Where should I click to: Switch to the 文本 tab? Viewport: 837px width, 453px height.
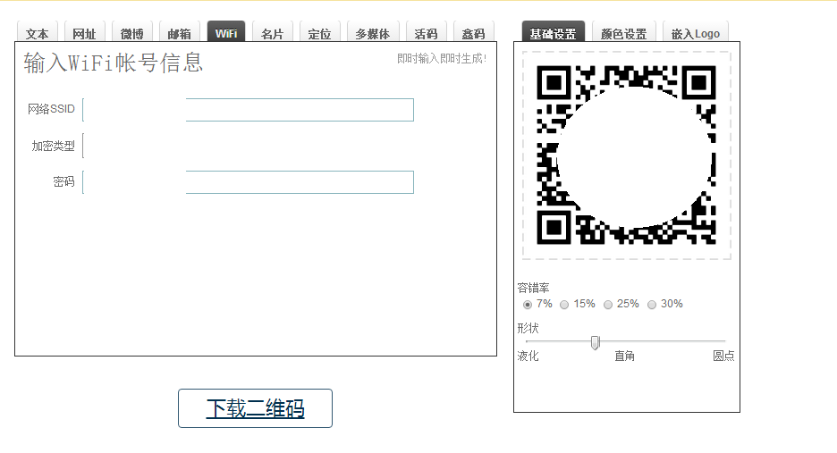[37, 32]
